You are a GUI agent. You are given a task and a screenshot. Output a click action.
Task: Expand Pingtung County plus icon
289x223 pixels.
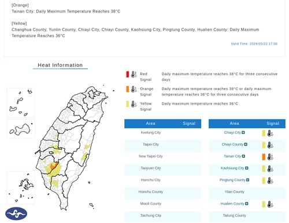[x=248, y=180]
